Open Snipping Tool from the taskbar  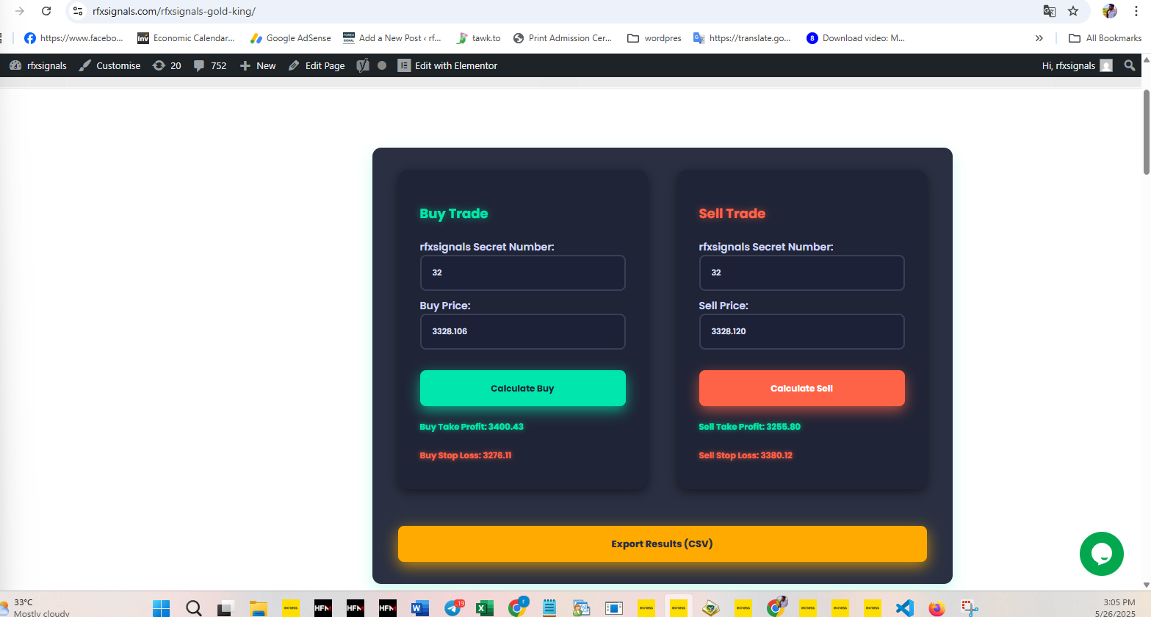point(970,608)
